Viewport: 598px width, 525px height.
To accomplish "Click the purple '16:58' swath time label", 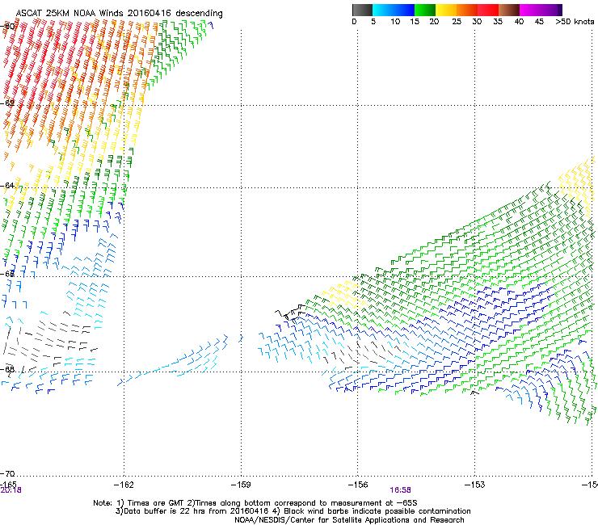I will tap(400, 490).
